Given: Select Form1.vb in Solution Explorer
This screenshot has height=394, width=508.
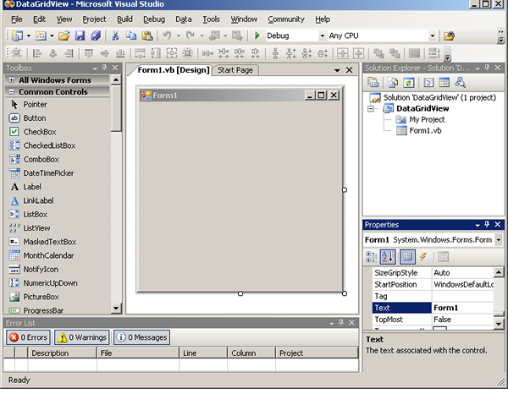Looking at the screenshot, I should pos(425,131).
